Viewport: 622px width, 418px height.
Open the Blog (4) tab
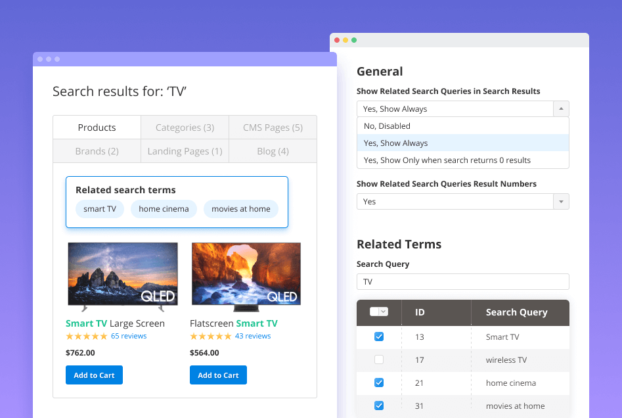coord(273,151)
